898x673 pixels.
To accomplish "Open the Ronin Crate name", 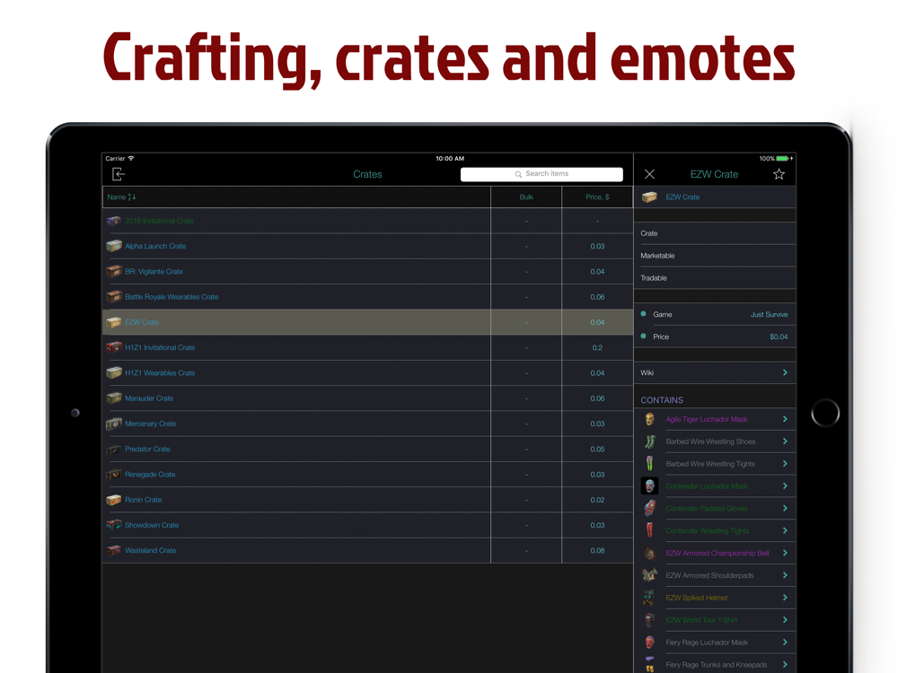I will click(x=143, y=500).
